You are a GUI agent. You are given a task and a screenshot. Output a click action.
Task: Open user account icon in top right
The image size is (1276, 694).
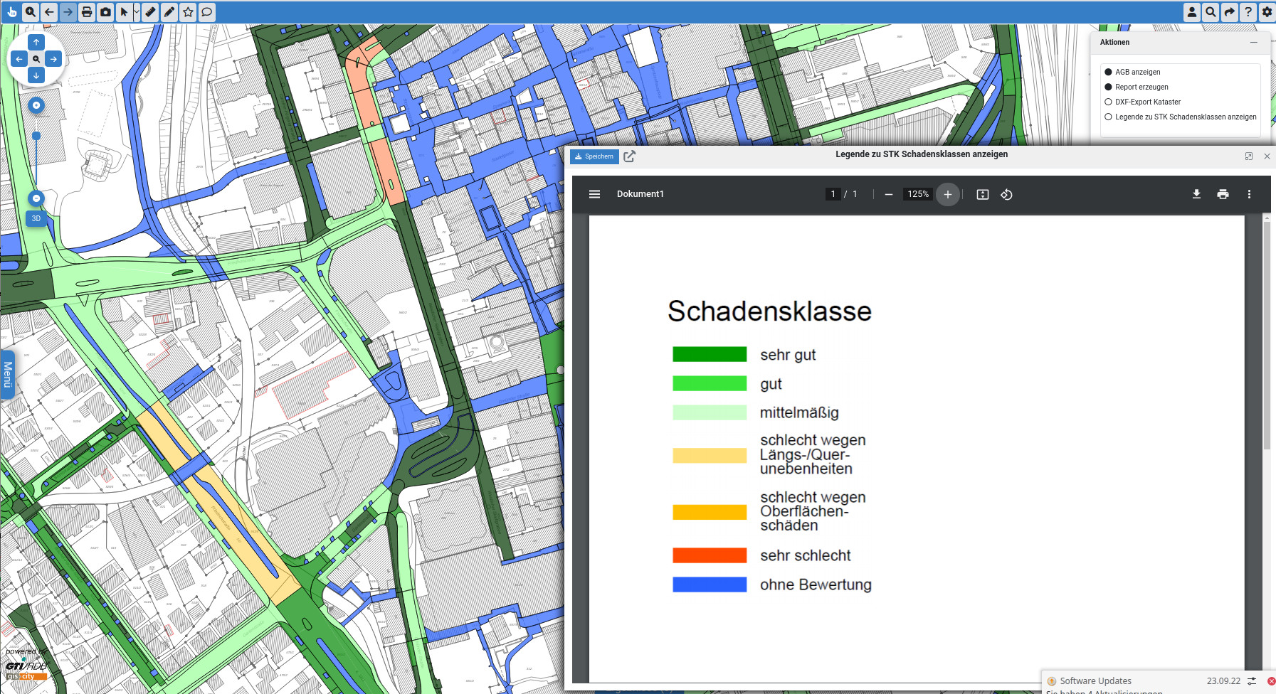click(x=1192, y=11)
